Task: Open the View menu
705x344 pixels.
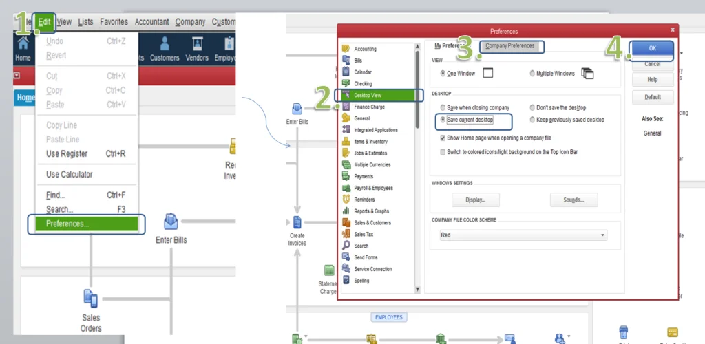Action: click(64, 22)
